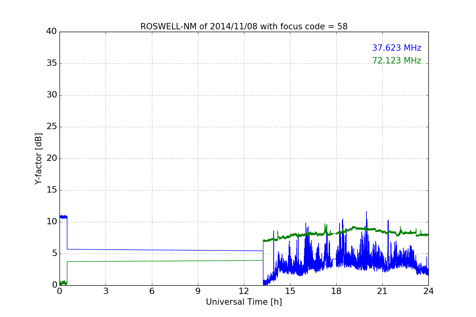The image size is (476, 317).
Task: Click the y-axis tick label 30
Action: [x=52, y=95]
